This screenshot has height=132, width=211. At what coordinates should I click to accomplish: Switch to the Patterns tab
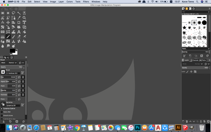(x=187, y=9)
